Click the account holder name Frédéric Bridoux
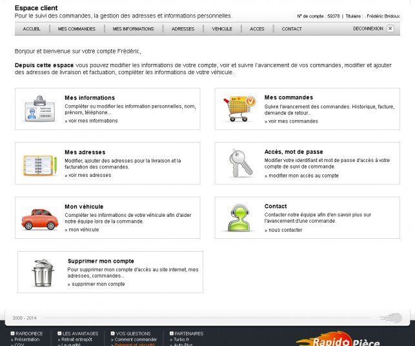415x346 pixels. click(383, 16)
